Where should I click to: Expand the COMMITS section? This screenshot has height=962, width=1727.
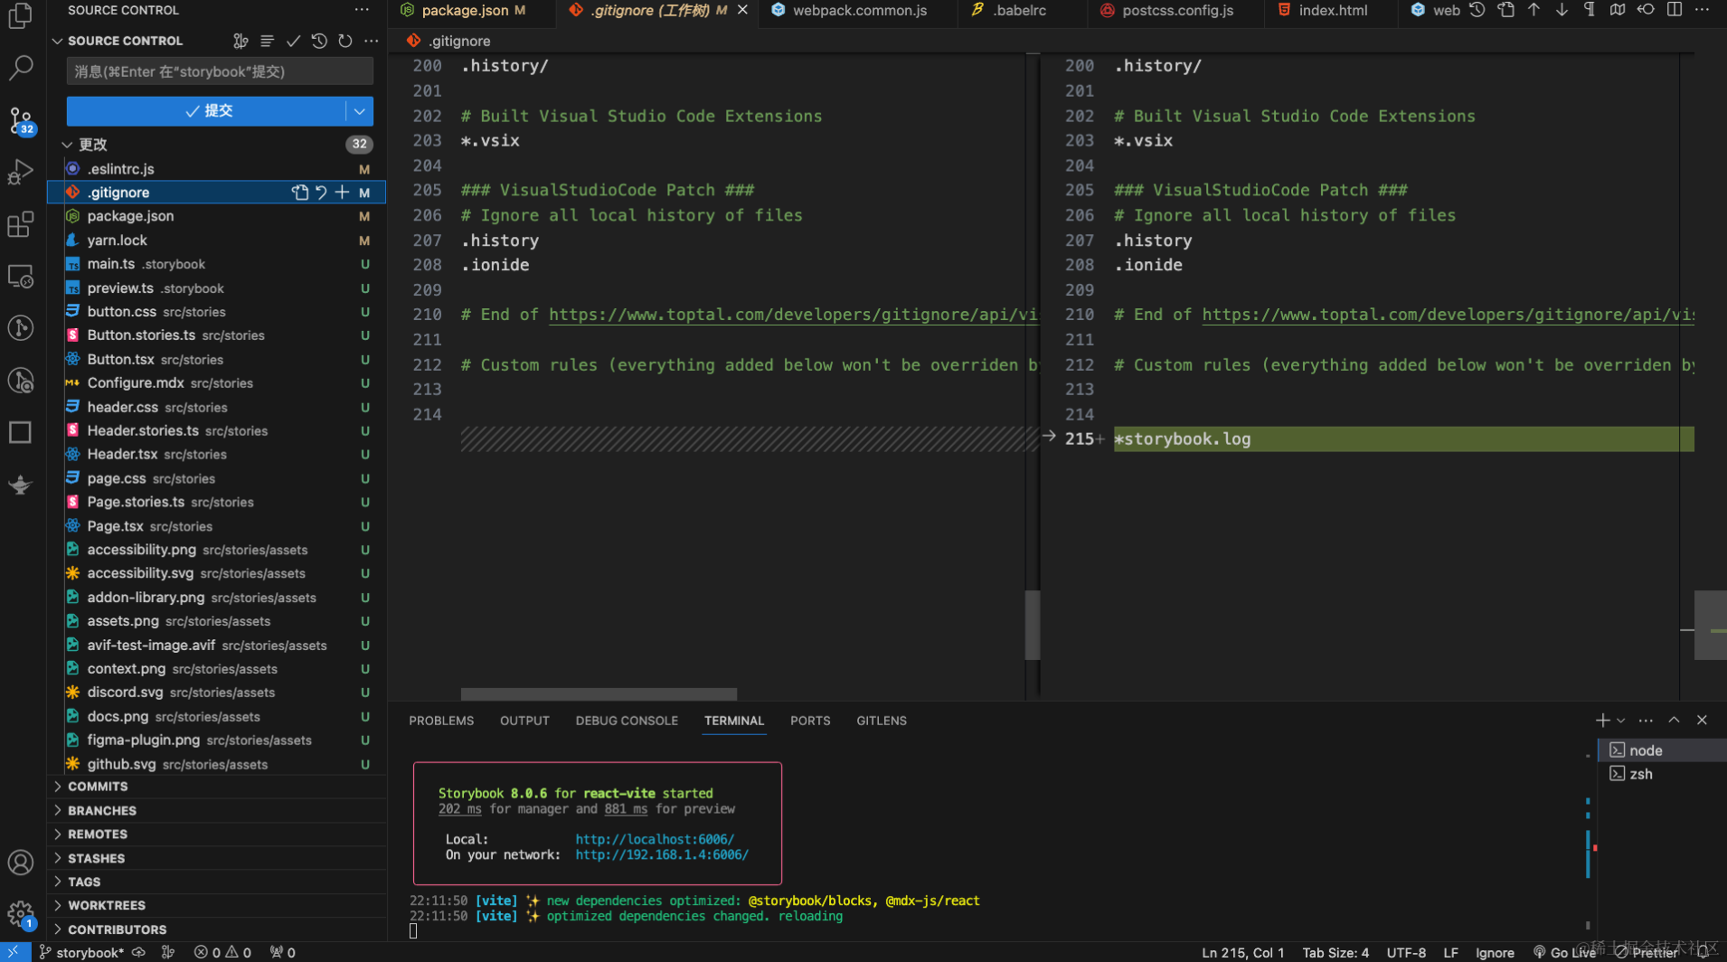pos(98,787)
